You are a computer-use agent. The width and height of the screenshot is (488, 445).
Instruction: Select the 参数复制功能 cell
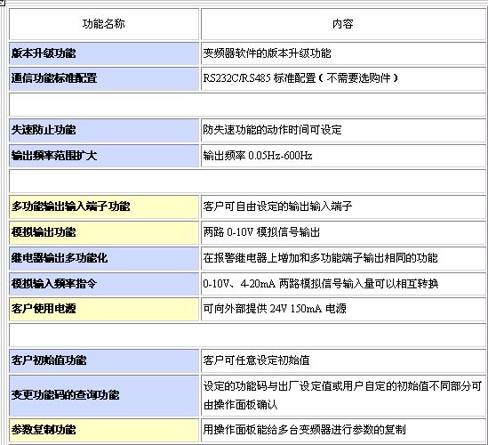pyautogui.click(x=104, y=431)
